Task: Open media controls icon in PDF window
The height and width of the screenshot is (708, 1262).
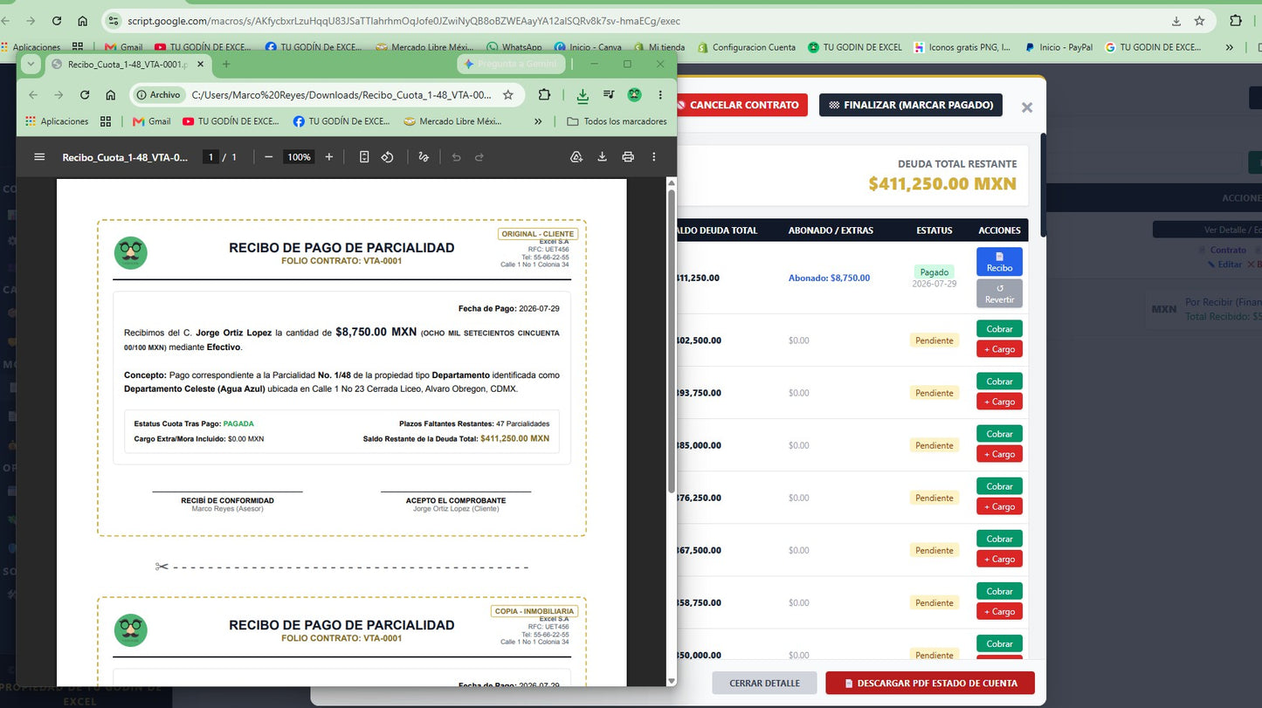Action: pyautogui.click(x=610, y=94)
